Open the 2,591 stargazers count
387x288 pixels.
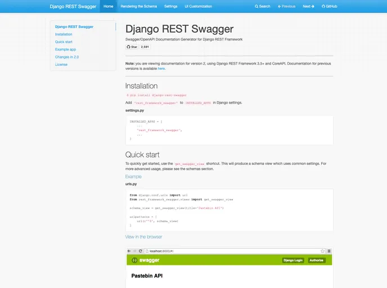145,47
